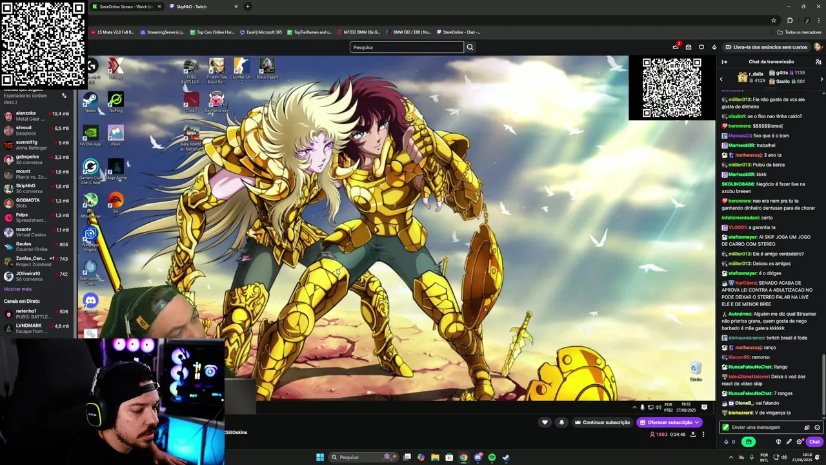Open the user avatar menu in Twitch
Screen dimensions: 826x465
point(818,47)
